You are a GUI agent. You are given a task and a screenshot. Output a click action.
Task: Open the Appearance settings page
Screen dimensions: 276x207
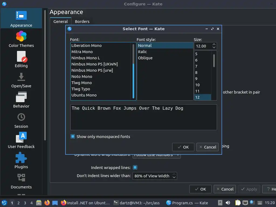21,18
